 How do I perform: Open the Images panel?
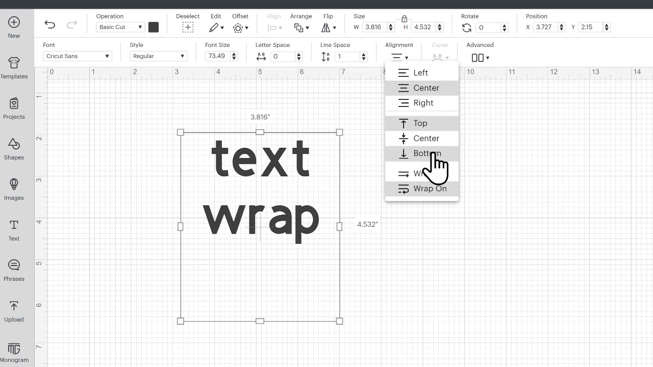pyautogui.click(x=14, y=189)
